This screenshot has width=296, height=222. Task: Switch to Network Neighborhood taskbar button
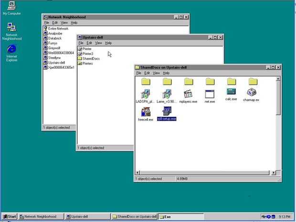[x=41, y=217]
